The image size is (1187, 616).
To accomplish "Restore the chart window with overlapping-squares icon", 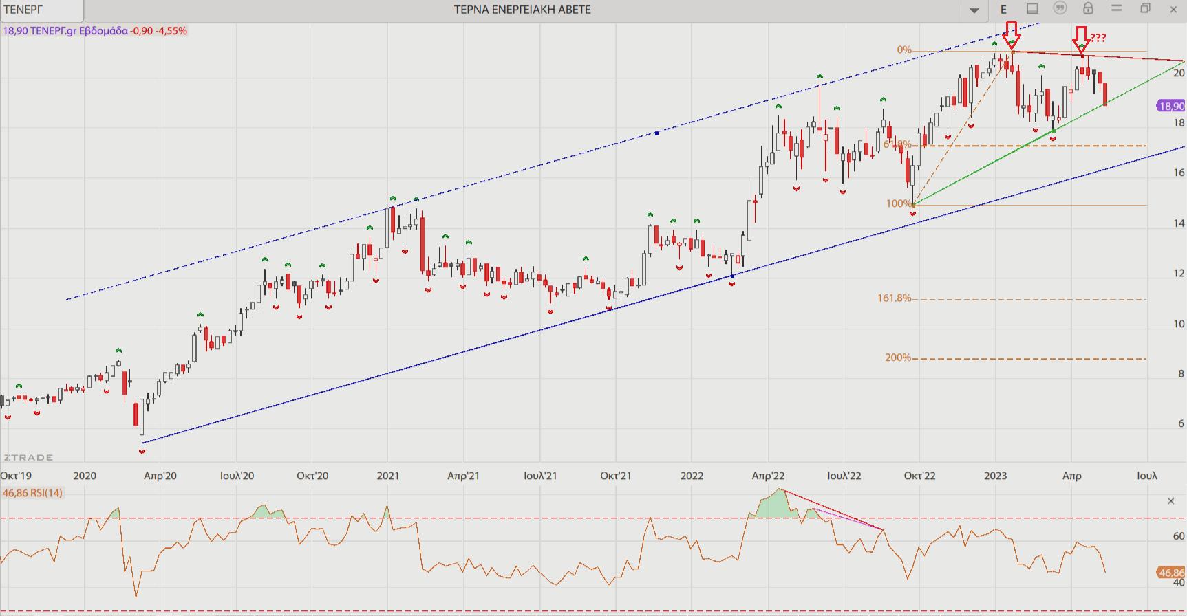I will point(1146,8).
